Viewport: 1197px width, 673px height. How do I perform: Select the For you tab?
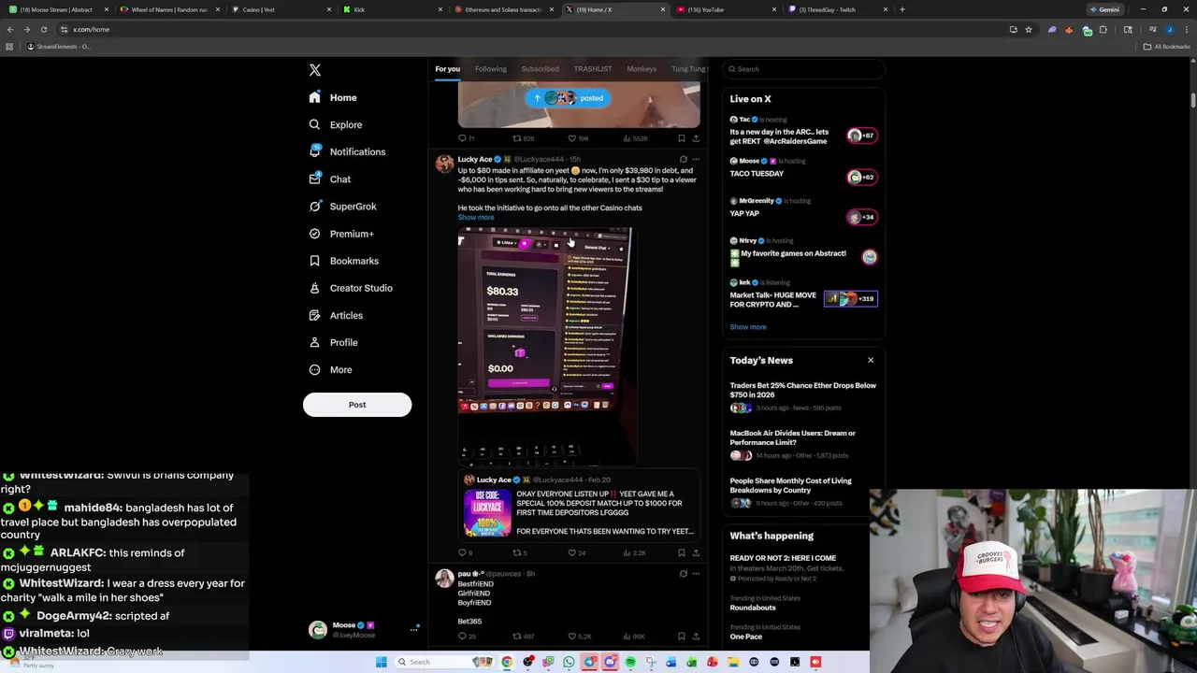447,69
